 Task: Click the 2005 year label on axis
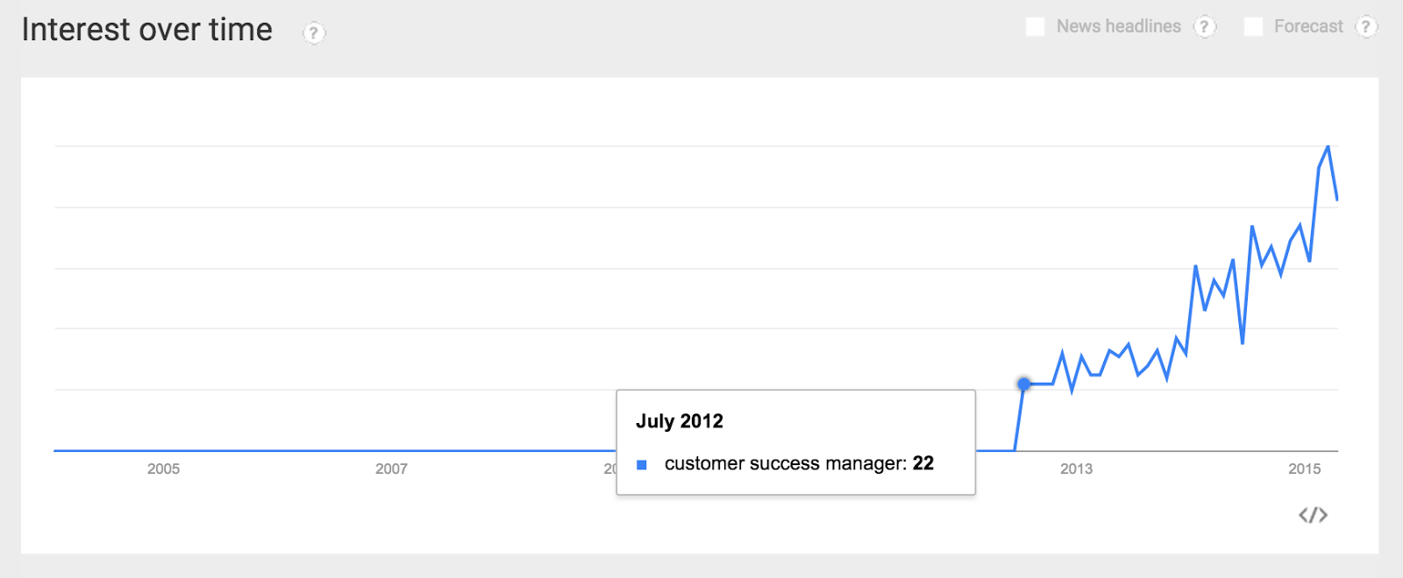pyautogui.click(x=163, y=469)
